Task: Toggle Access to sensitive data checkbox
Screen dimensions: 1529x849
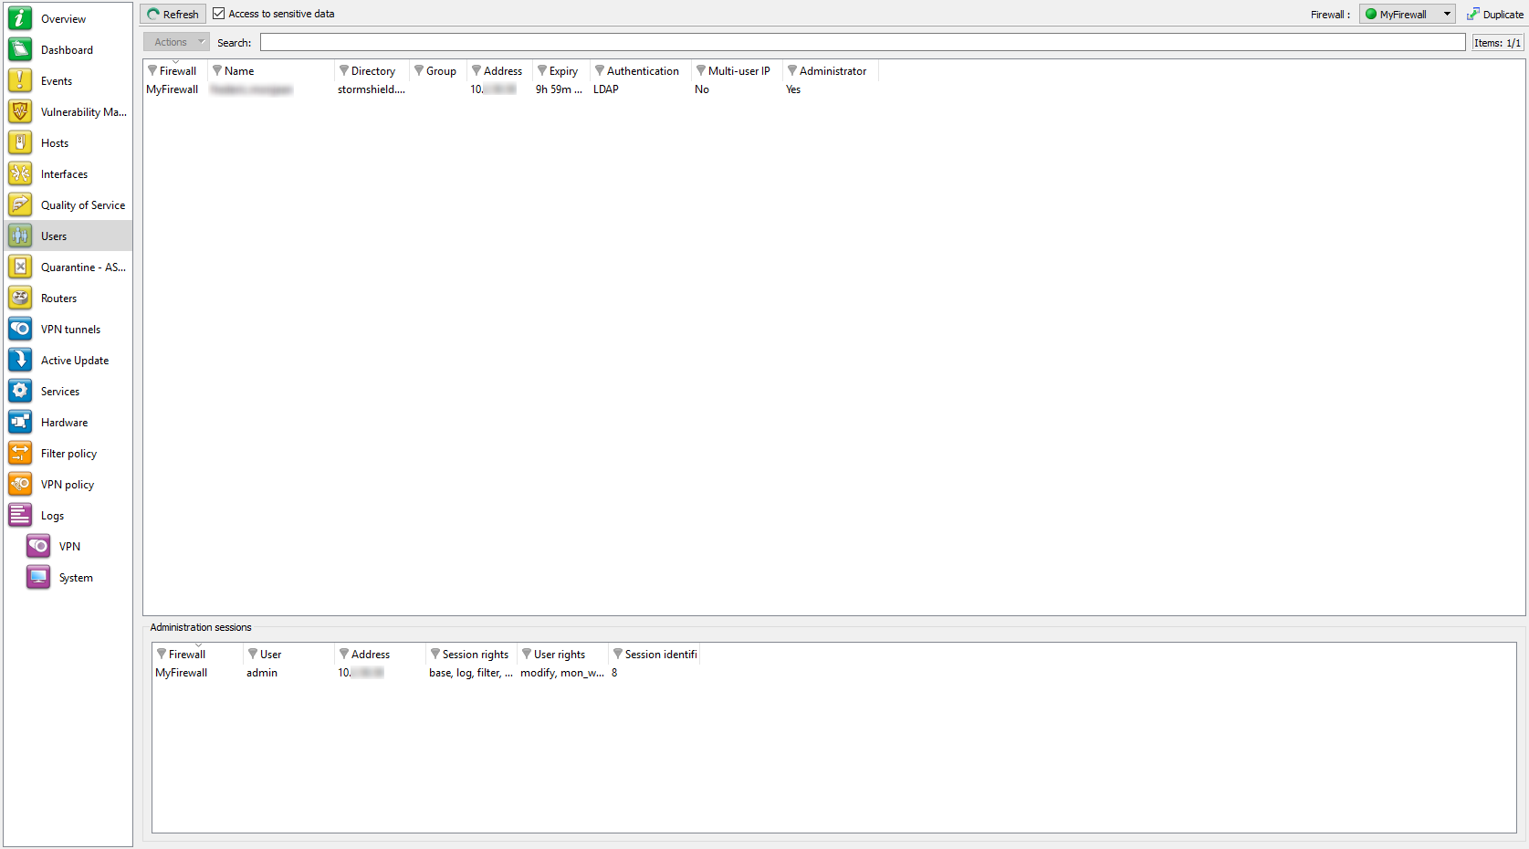Action: 219,14
